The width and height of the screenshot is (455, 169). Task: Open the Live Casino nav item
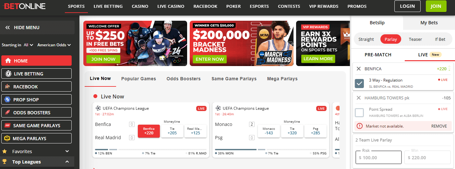click(171, 6)
